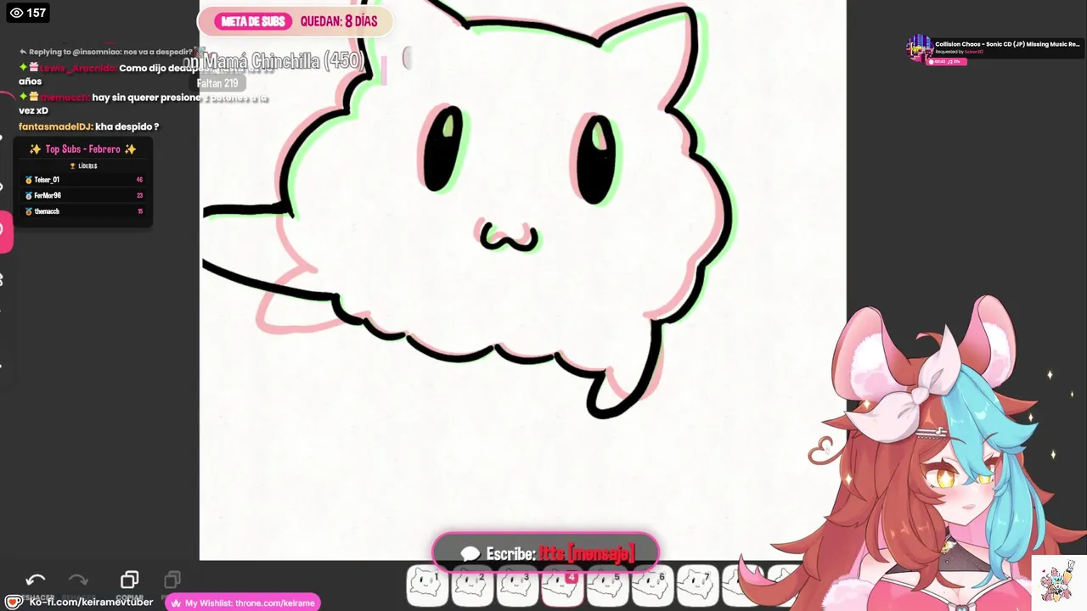Screen dimensions: 1087x611
Task: Click the Teiser_01 leaderboard row
Action: 83,180
